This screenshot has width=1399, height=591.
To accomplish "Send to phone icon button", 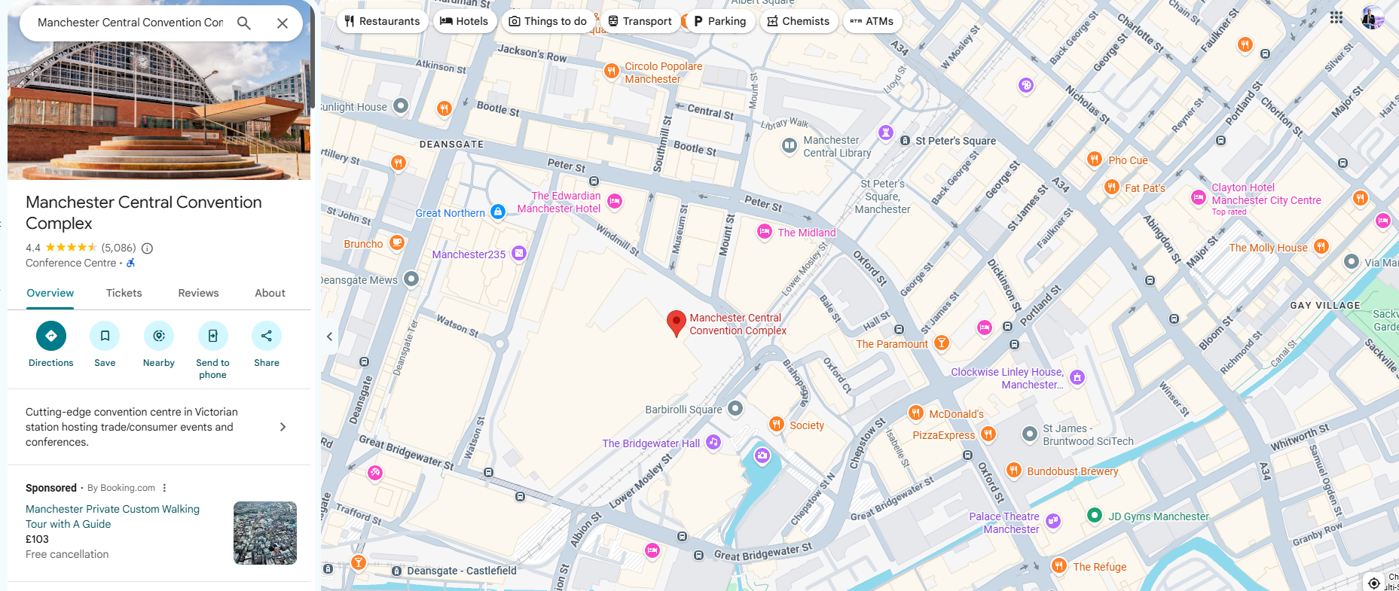I will (213, 336).
